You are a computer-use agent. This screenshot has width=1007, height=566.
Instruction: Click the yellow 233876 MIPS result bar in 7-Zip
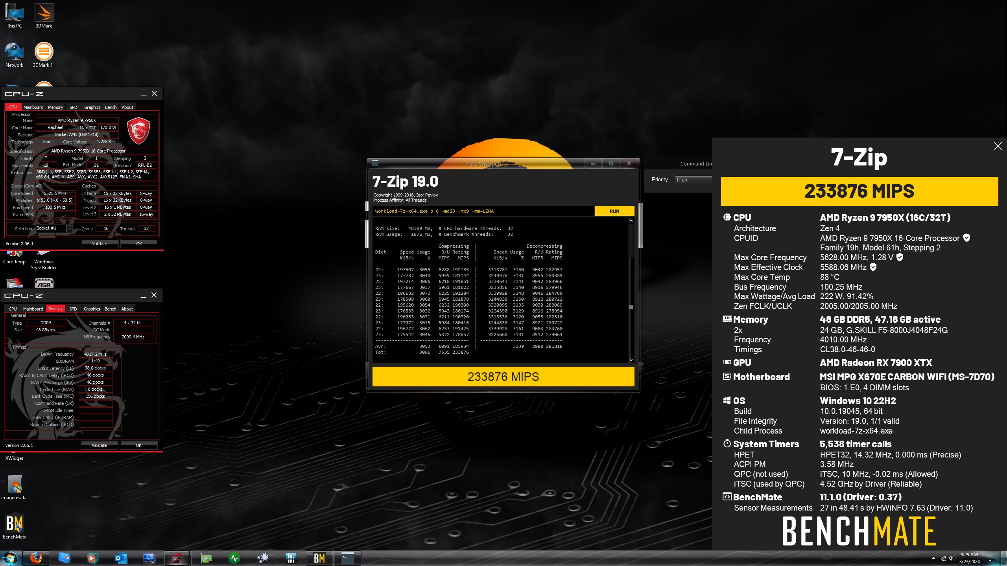pyautogui.click(x=503, y=377)
